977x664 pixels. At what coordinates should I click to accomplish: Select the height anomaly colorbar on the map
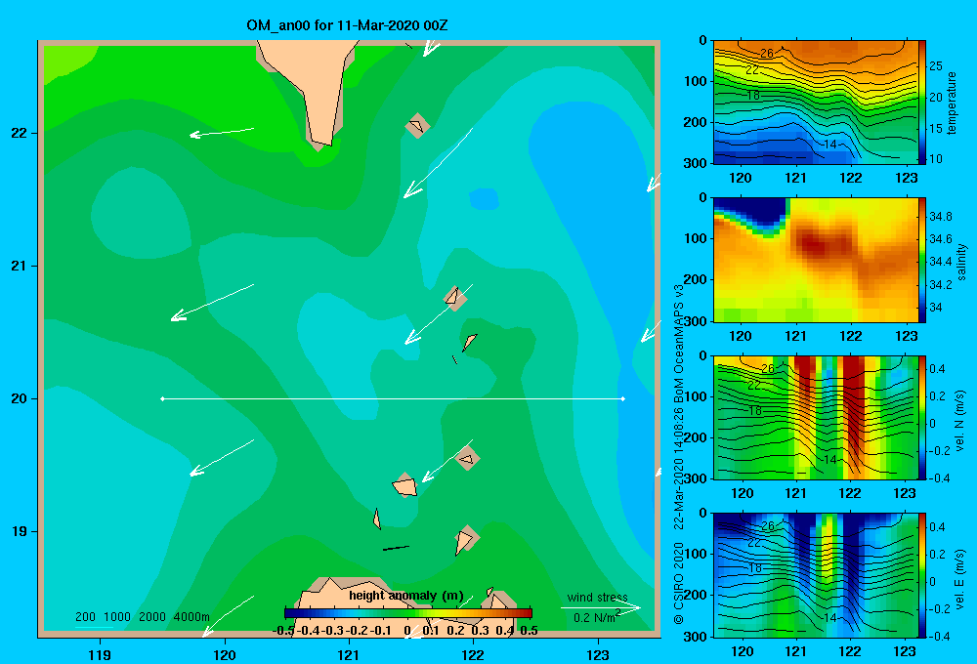[x=408, y=613]
